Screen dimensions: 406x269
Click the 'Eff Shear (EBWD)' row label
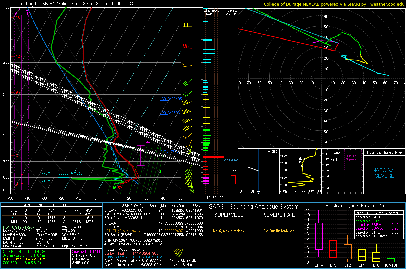click(x=119, y=235)
